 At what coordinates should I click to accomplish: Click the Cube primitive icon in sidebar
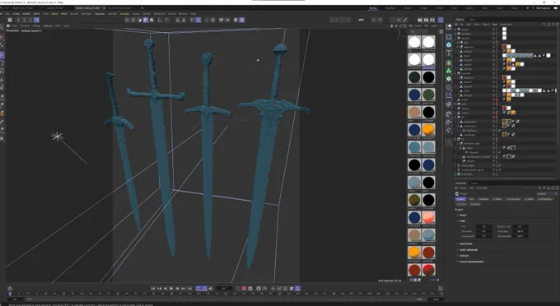(449, 37)
